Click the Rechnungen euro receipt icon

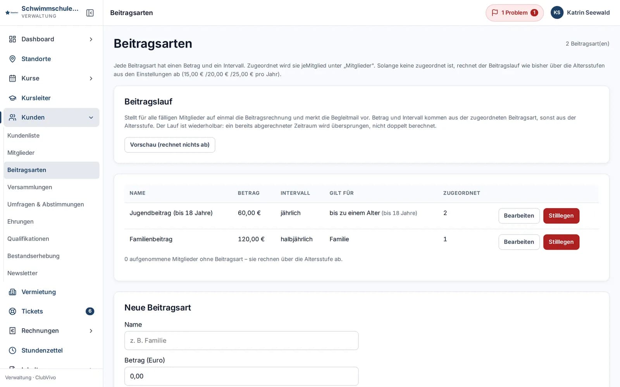(12, 330)
